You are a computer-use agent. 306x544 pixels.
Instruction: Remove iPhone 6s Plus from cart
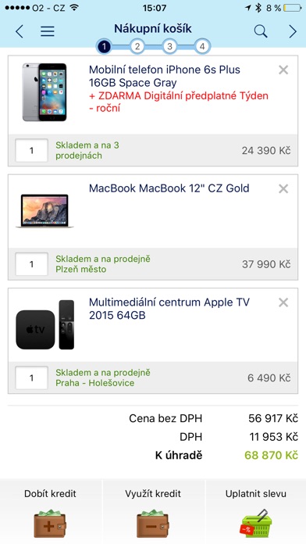(x=283, y=70)
